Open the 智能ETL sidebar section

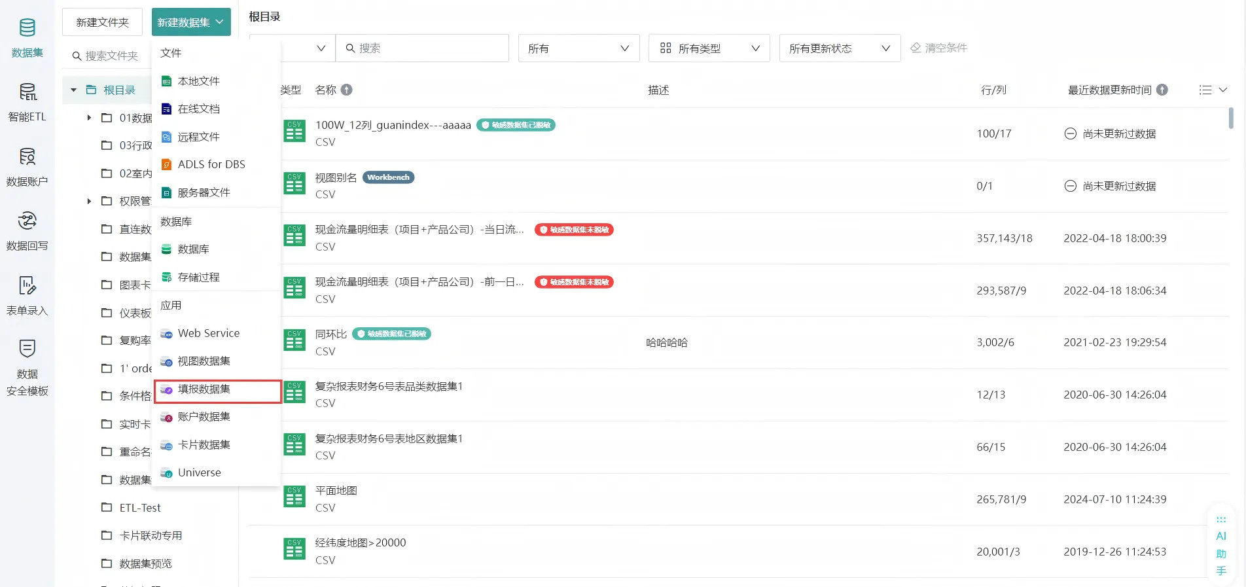[27, 102]
